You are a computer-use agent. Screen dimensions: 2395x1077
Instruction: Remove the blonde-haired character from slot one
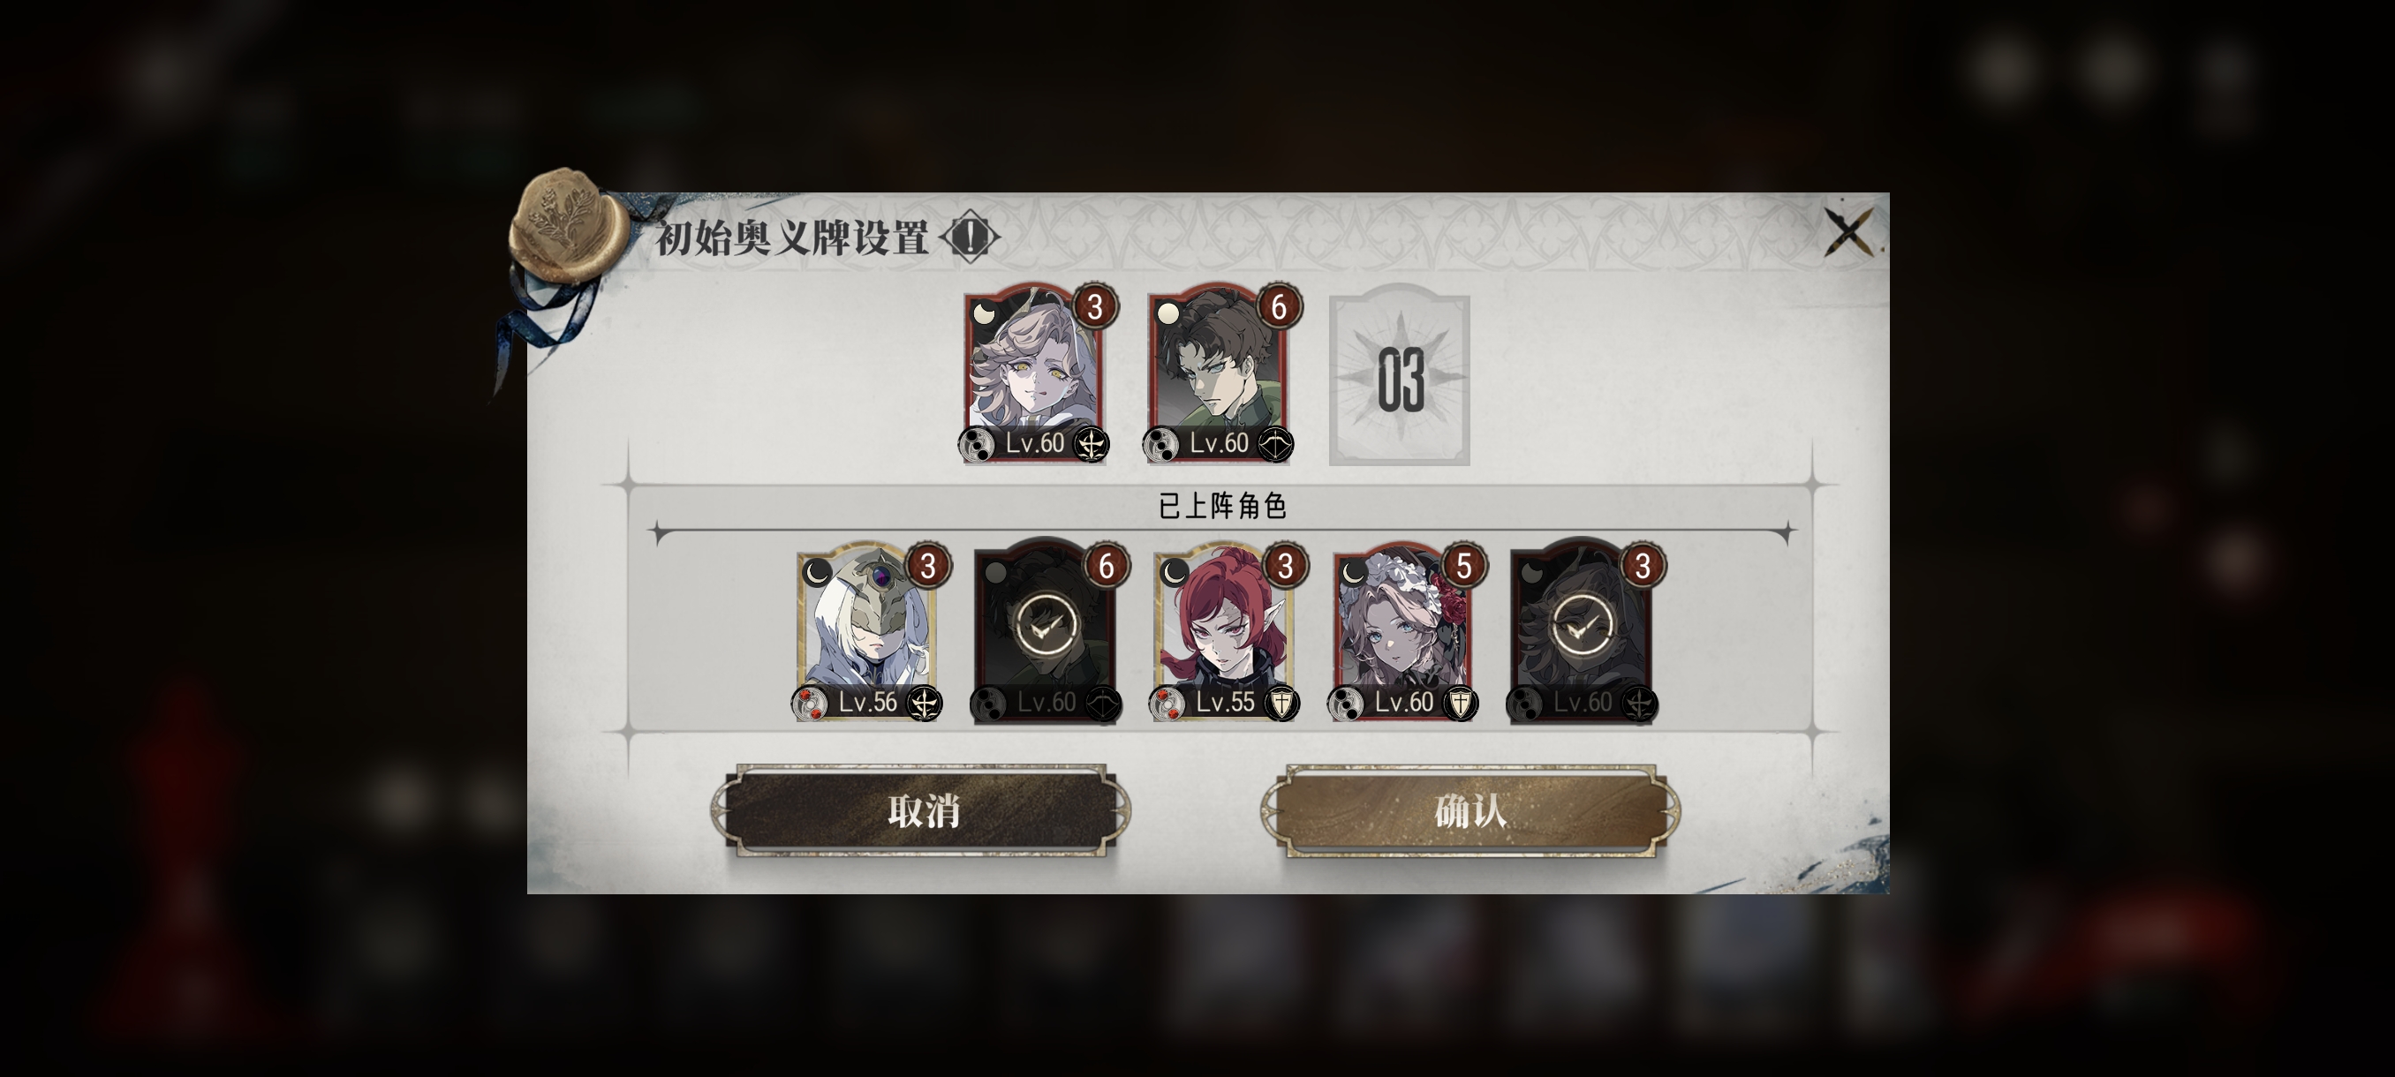coord(1034,373)
